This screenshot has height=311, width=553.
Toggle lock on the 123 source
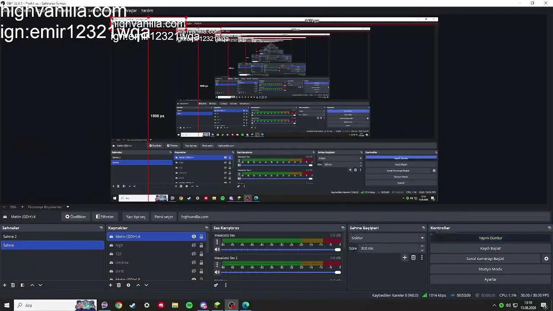[x=201, y=254]
